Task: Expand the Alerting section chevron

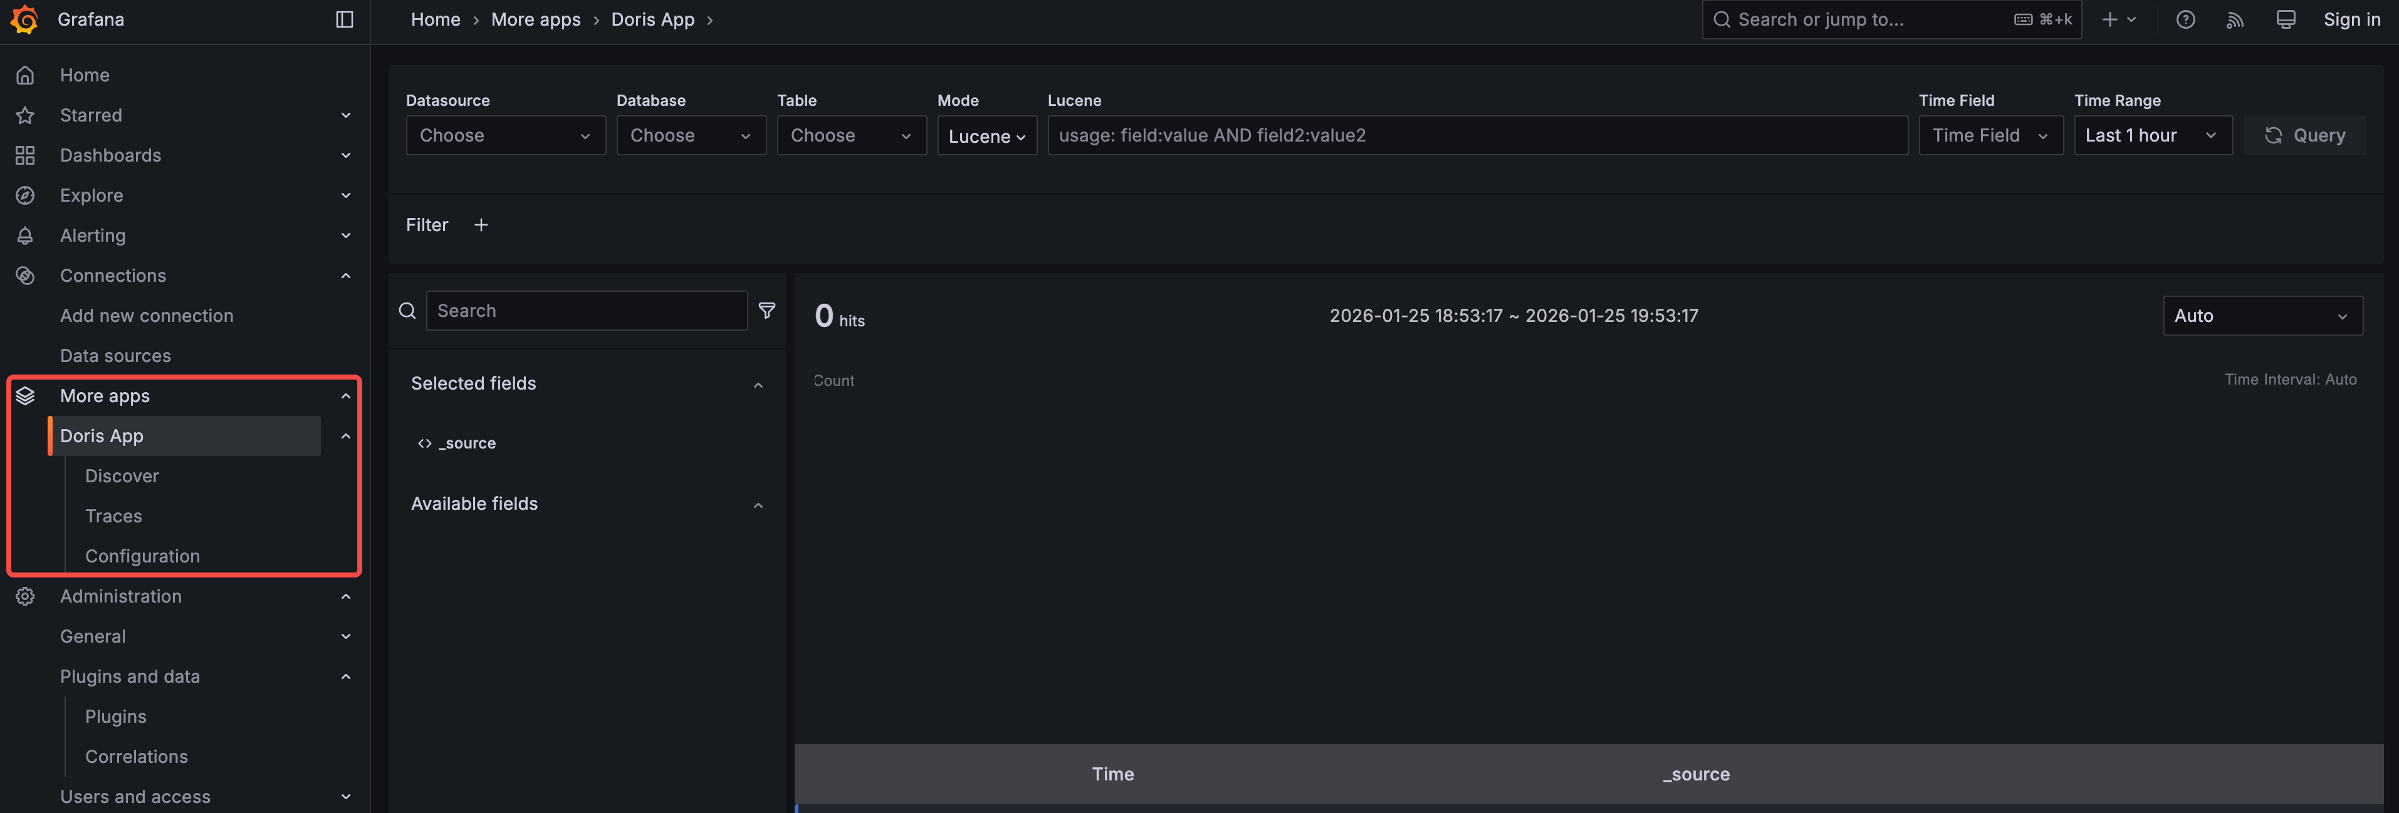Action: (x=345, y=236)
